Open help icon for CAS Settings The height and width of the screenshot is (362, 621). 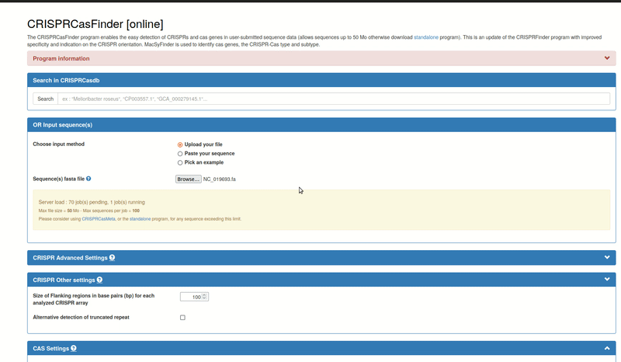74,349
